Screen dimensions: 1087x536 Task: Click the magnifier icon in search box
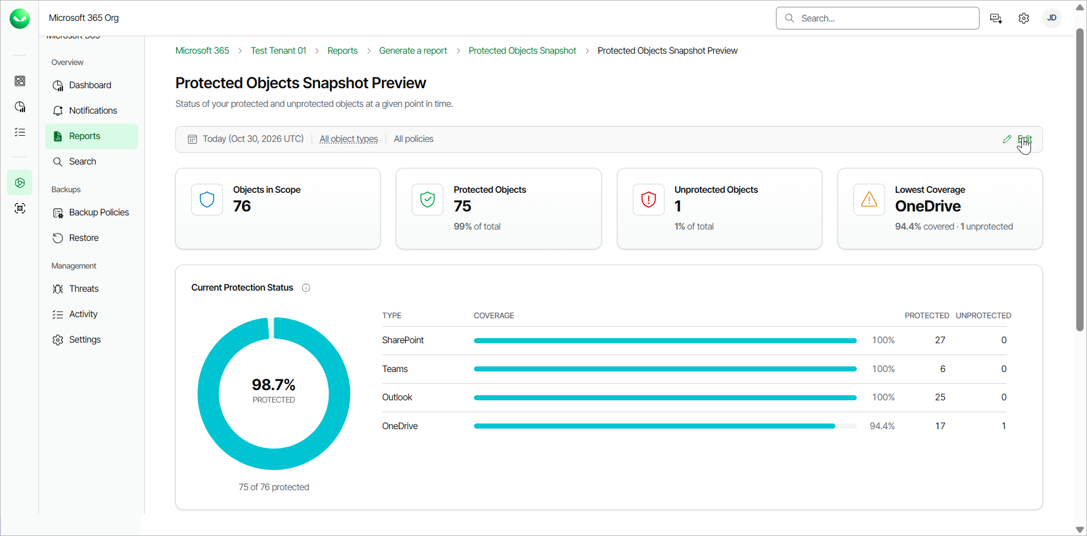(790, 18)
